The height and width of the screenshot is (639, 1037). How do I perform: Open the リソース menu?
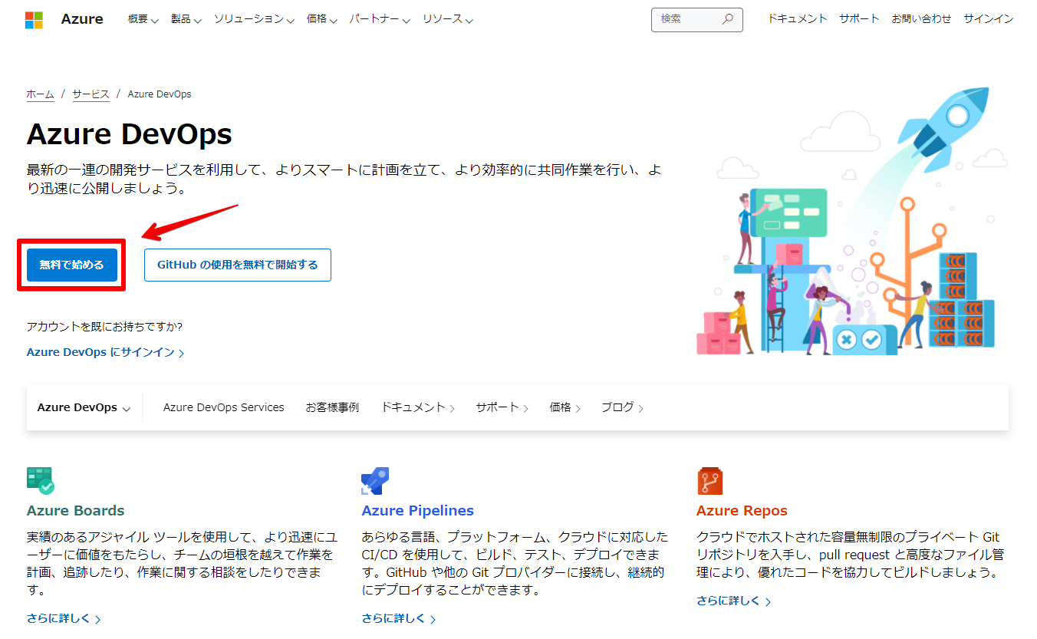point(447,19)
